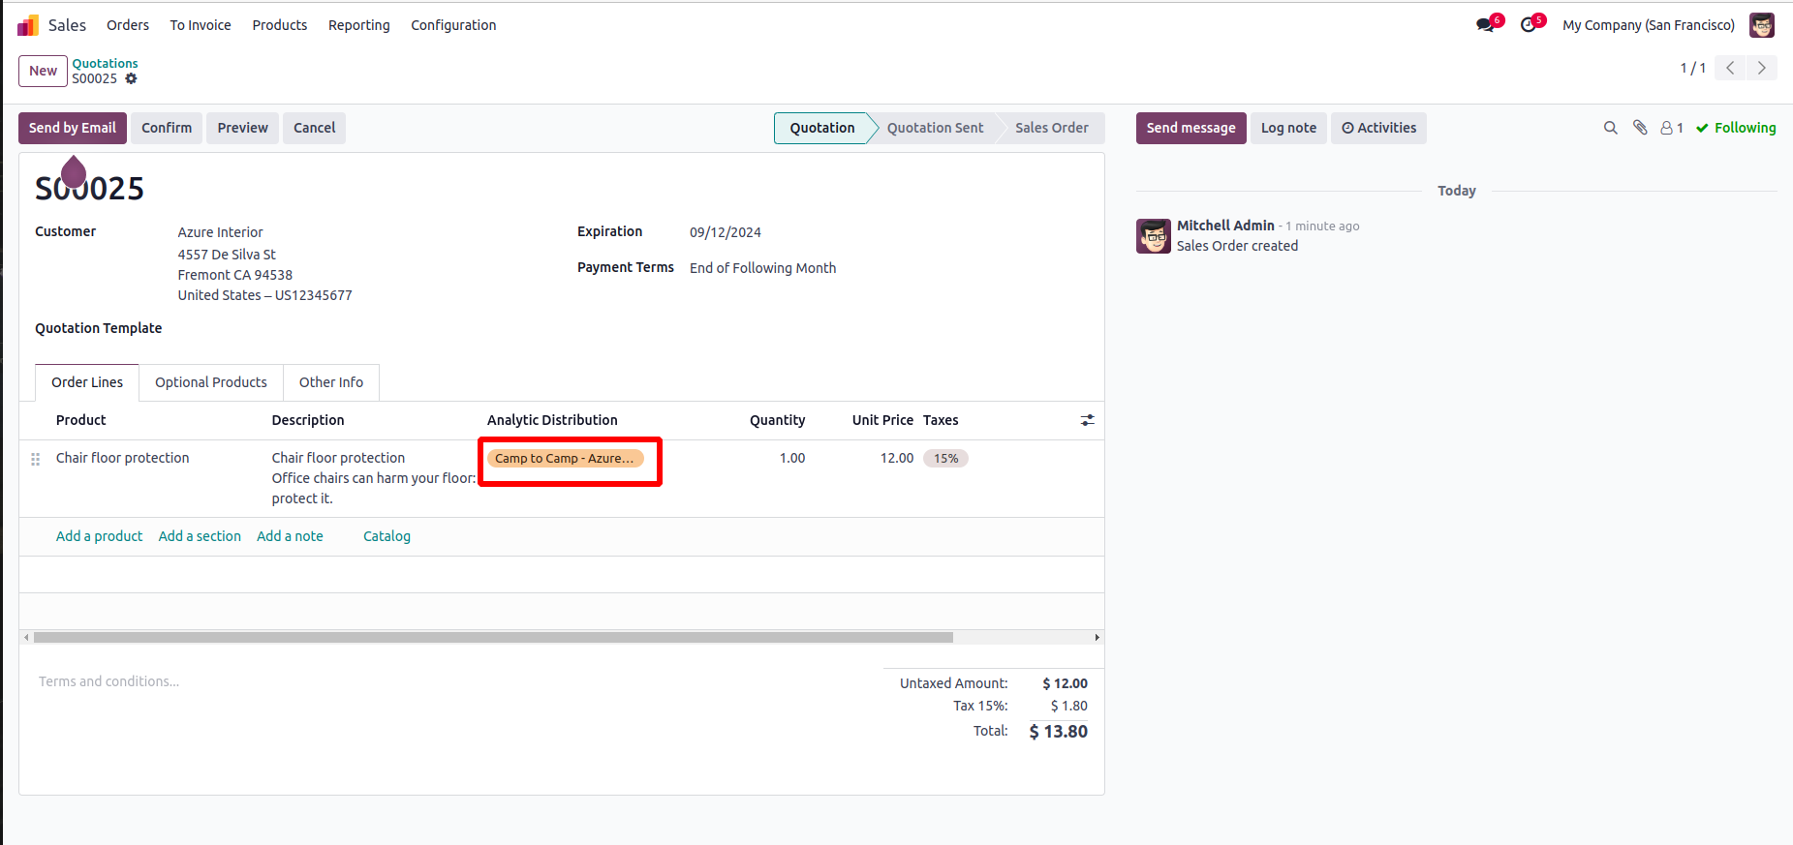The height and width of the screenshot is (845, 1793).
Task: Click the Camp to Camp analytic distribution tag
Action: click(565, 459)
